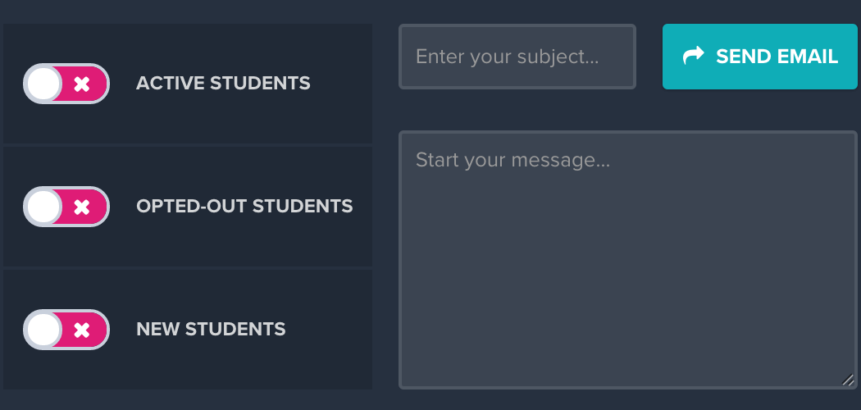The width and height of the screenshot is (861, 410).
Task: Select the NEW STUDENTS label
Action: click(211, 330)
